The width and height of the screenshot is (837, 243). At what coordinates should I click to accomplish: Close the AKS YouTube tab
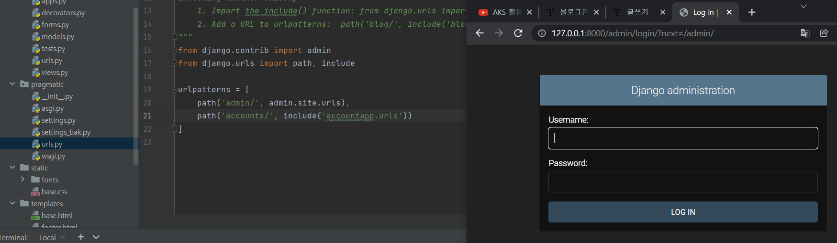pos(529,12)
